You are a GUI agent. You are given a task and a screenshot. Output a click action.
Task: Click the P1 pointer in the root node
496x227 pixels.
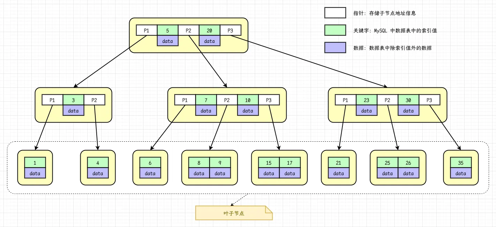pyautogui.click(x=146, y=30)
